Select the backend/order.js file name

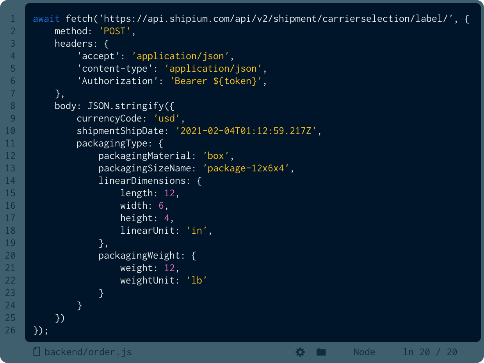pos(88,352)
